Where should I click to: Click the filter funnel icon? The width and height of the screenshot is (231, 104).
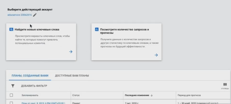point(13,86)
